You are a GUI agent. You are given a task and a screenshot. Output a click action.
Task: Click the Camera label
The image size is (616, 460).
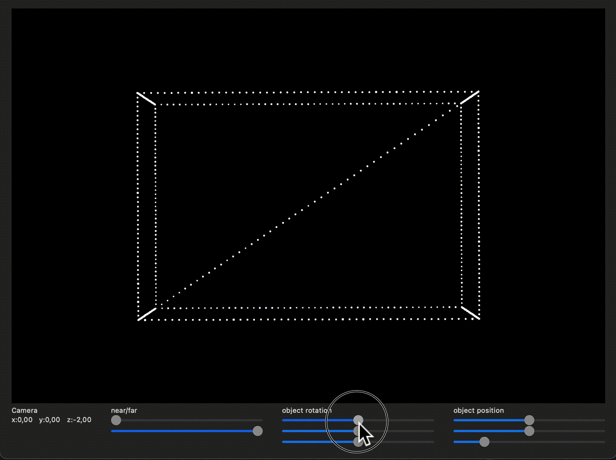click(x=24, y=411)
